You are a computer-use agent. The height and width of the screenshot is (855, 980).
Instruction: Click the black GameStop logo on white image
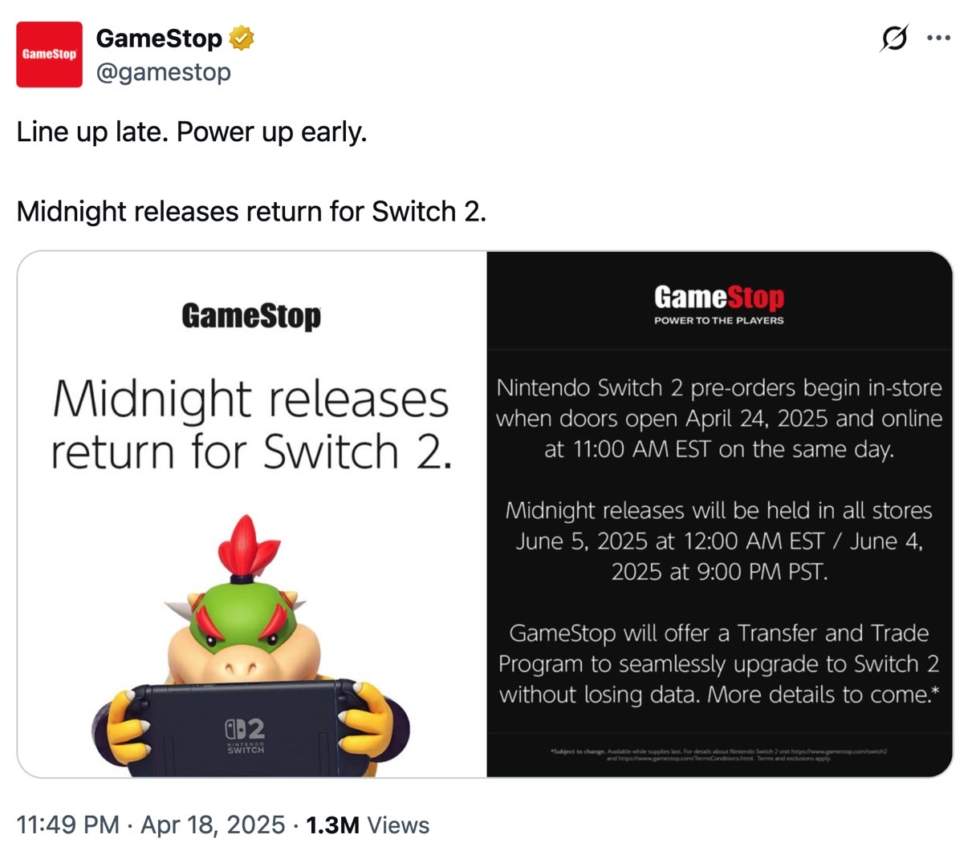(x=251, y=316)
